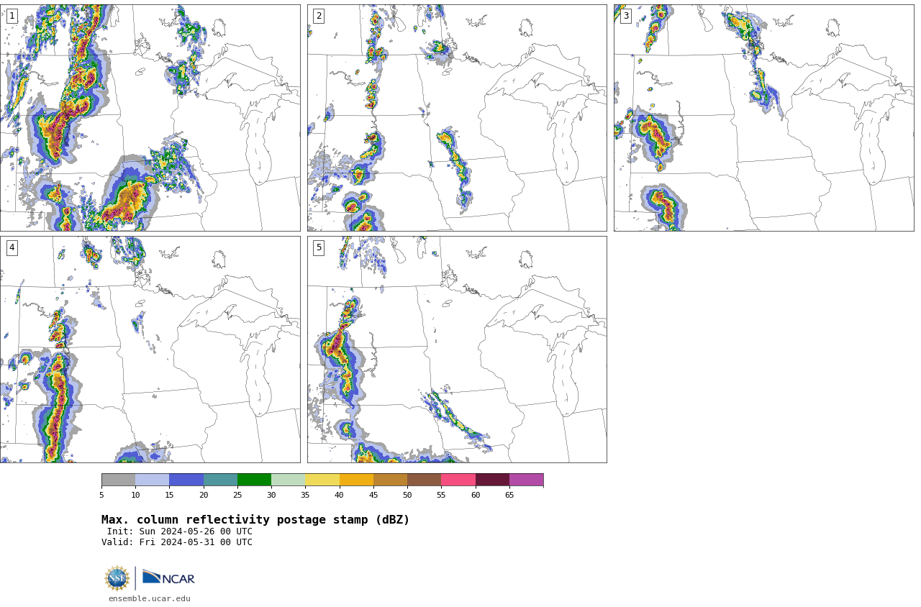921x607 pixels.
Task: Click the maroon 60-65 dBZ swatch
Action: 492,480
